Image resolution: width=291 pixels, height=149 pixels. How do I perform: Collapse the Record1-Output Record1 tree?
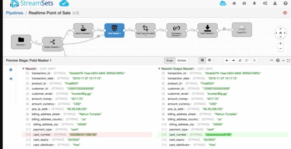(x=159, y=69)
